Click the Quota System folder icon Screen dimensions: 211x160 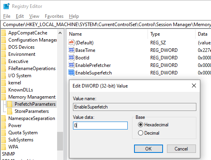click(4, 133)
